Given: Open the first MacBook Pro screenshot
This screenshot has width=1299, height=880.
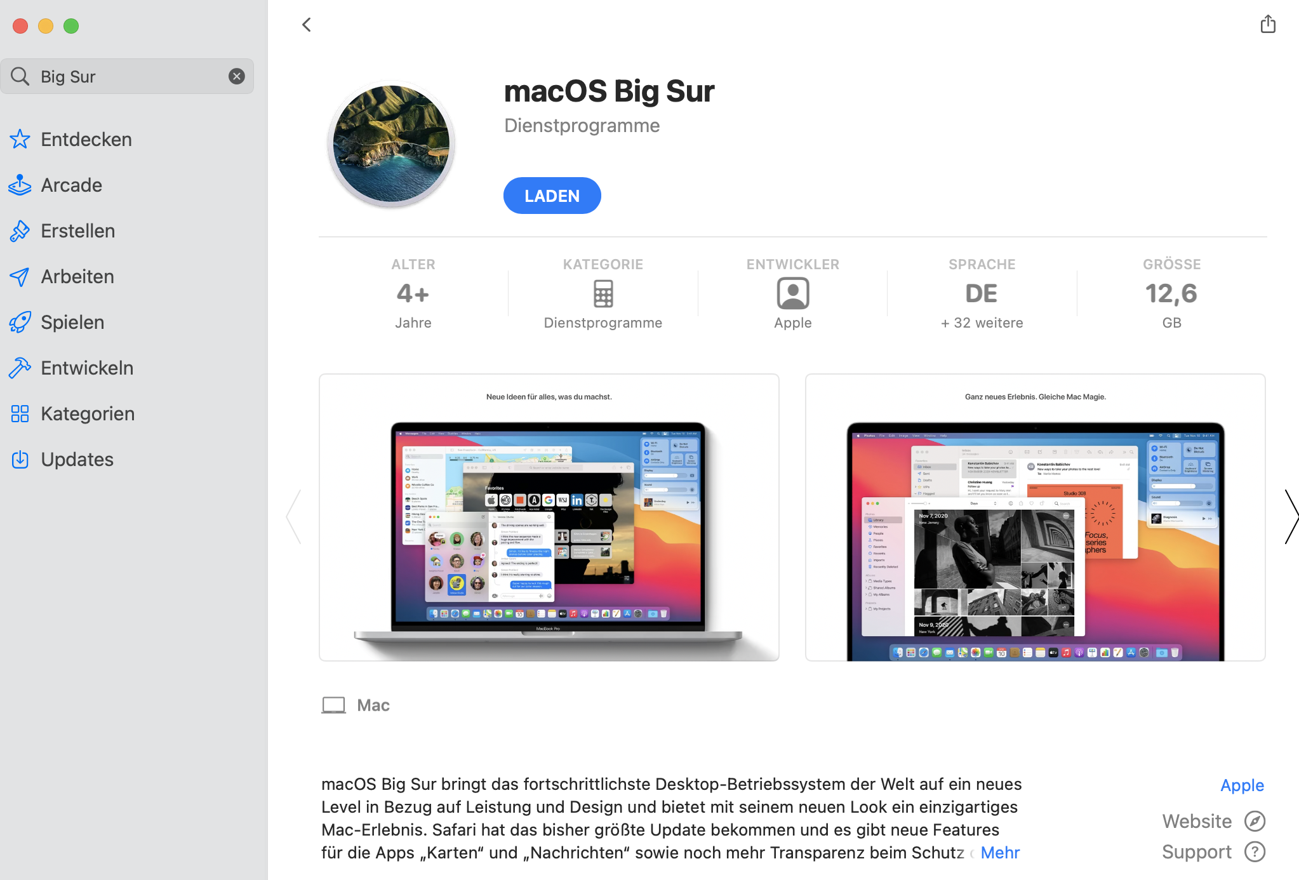Looking at the screenshot, I should point(549,517).
